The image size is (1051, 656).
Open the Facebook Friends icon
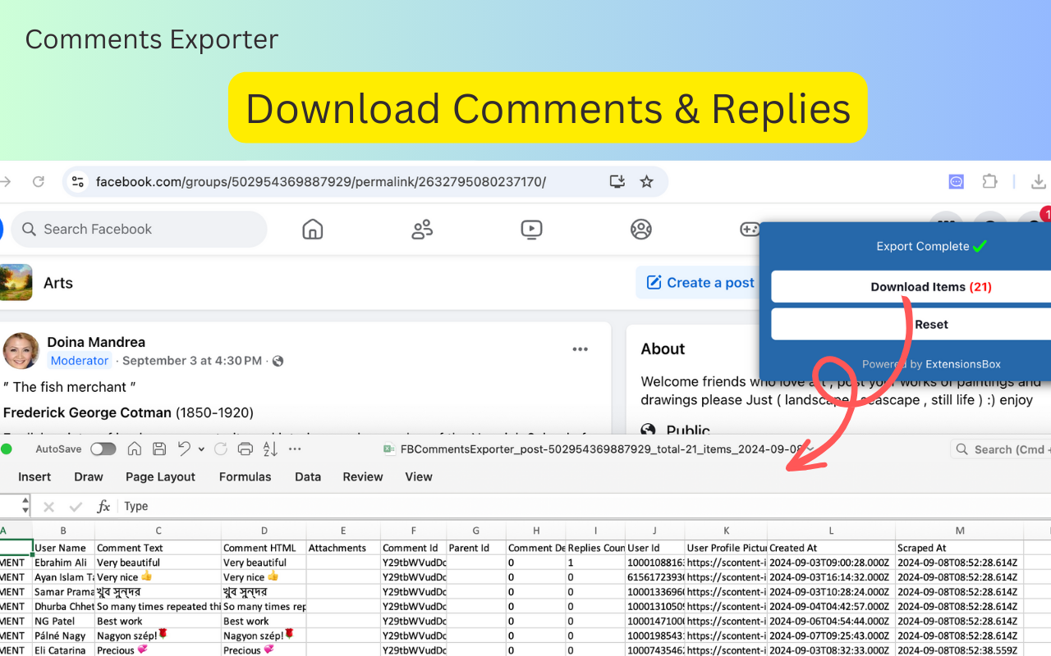pos(422,230)
